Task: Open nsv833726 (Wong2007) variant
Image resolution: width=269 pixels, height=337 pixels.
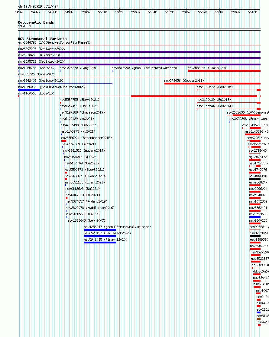Action: click(x=36, y=74)
